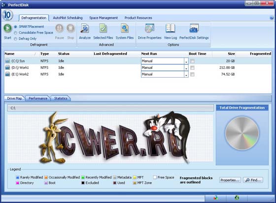The height and width of the screenshot is (203, 276).
Task: Click the Analyze drive icon
Action: [x=85, y=29]
